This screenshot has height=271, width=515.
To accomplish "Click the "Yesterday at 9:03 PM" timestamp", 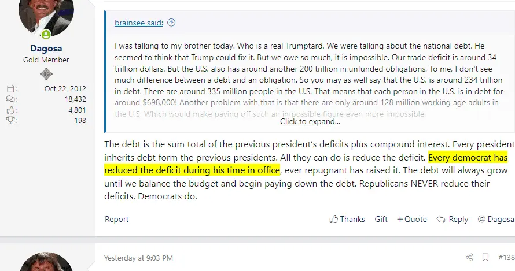I will point(138,258).
